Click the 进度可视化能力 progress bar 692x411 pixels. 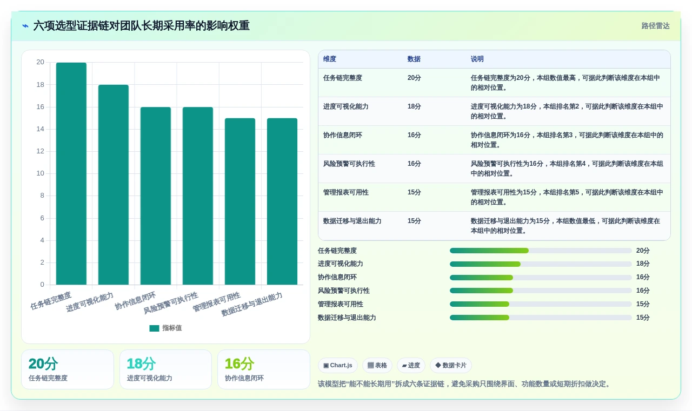coord(541,264)
